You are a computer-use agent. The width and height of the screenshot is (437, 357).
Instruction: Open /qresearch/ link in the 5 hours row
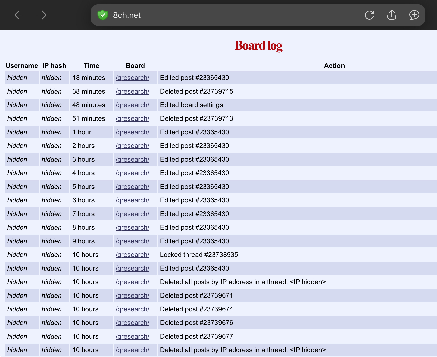point(133,187)
